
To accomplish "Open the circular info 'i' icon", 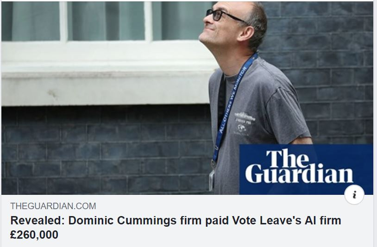I will [354, 194].
